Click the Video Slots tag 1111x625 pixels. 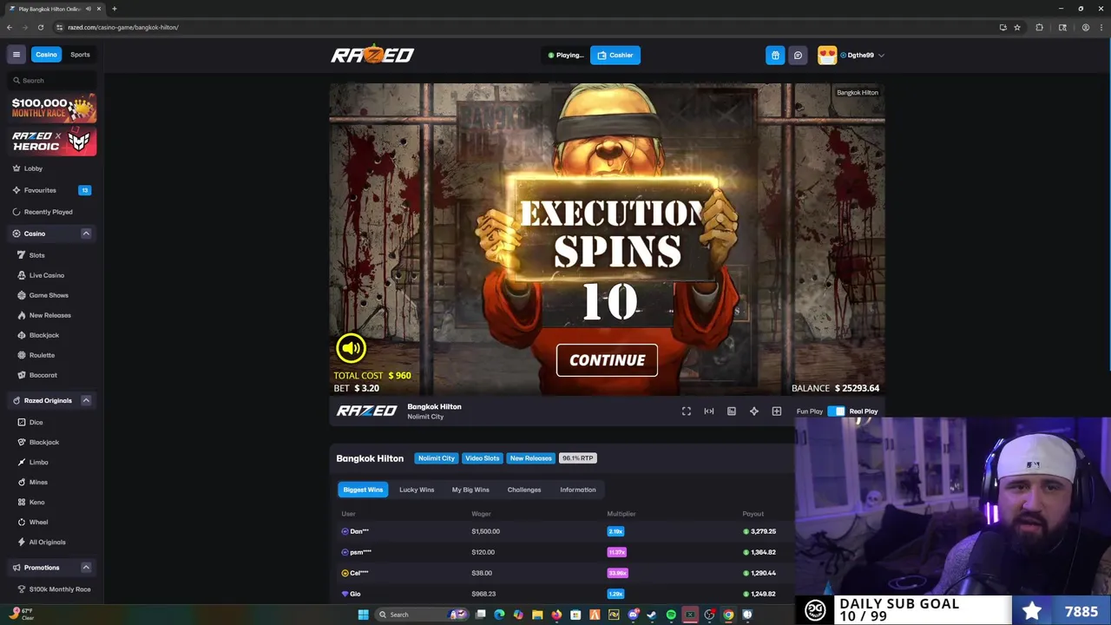[x=482, y=458]
